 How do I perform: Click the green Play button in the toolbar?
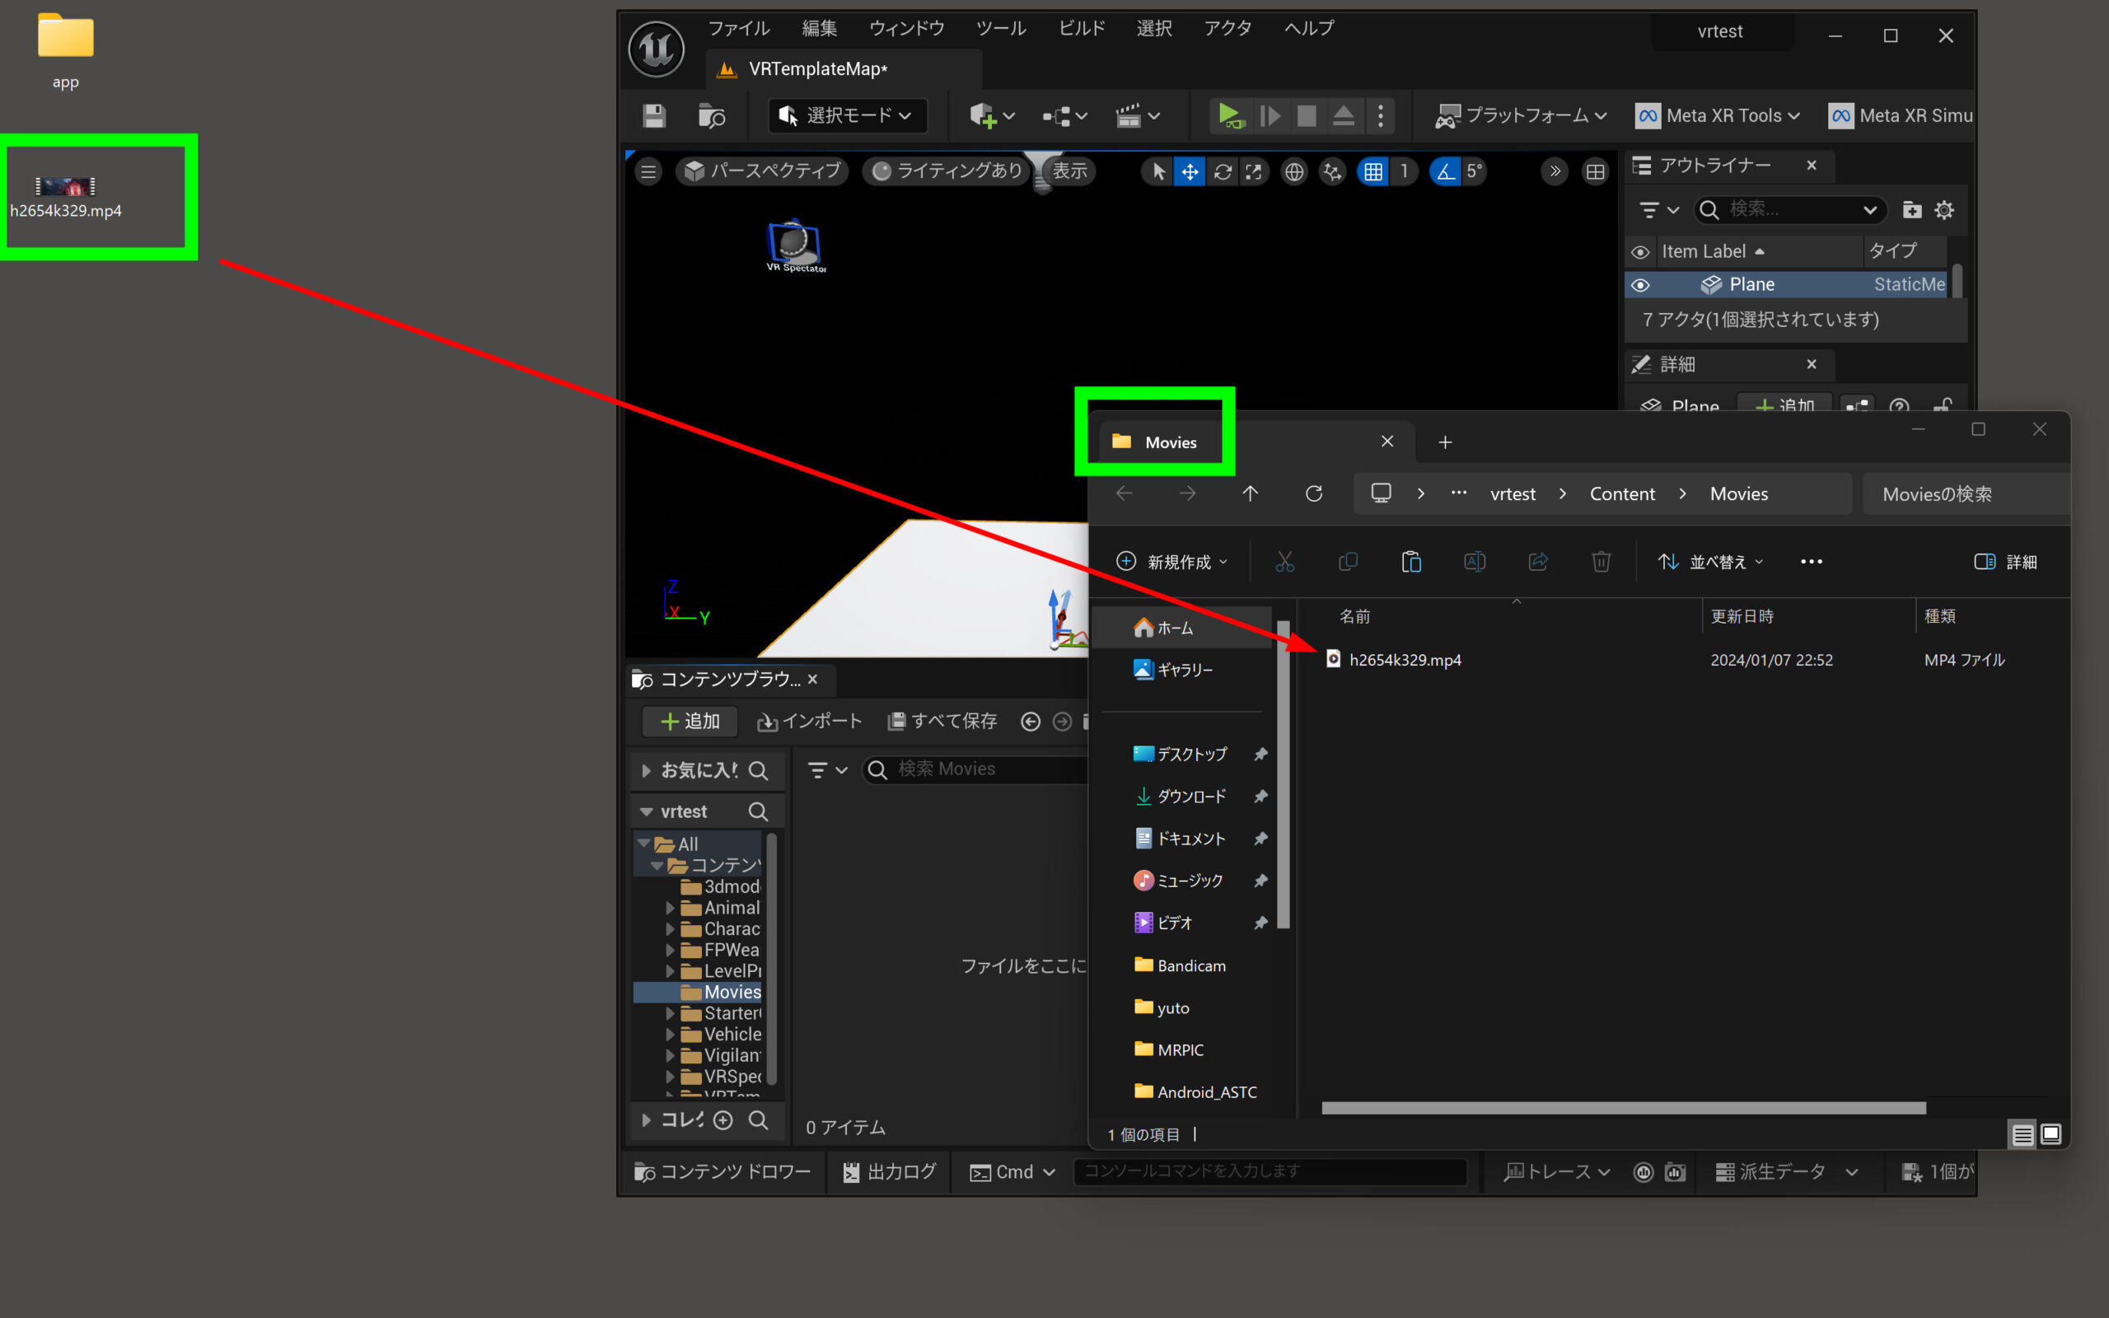pyautogui.click(x=1229, y=115)
